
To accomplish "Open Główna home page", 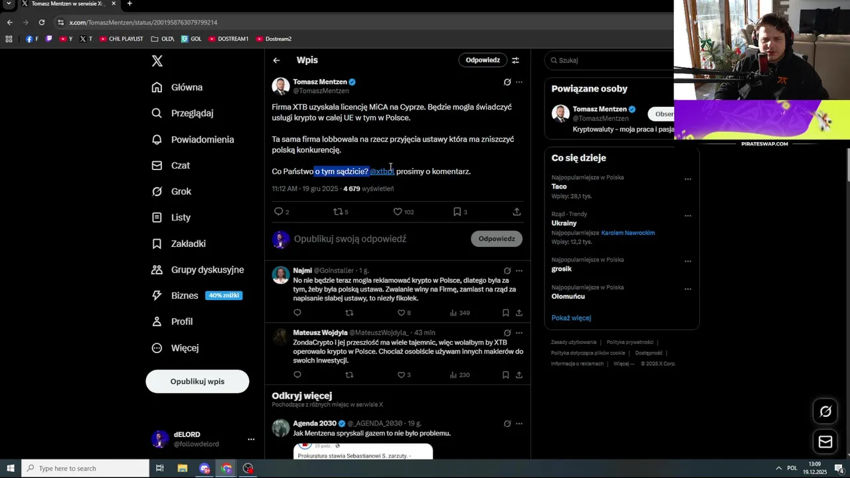I will (177, 87).
